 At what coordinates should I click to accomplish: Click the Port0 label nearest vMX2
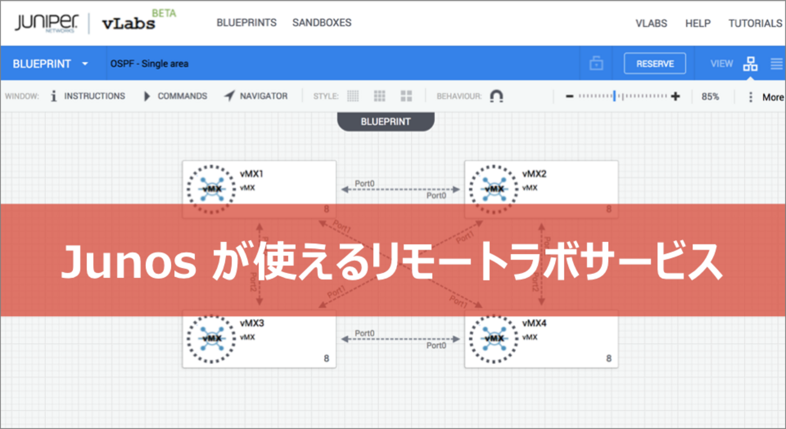click(436, 195)
